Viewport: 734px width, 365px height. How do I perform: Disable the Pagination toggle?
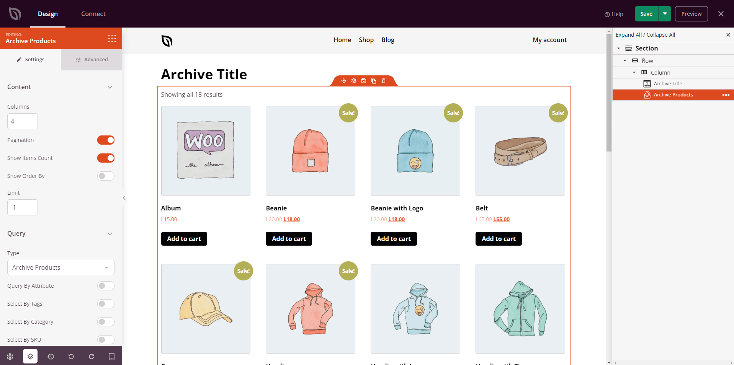pyautogui.click(x=106, y=140)
